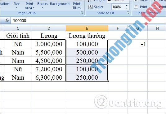166x114 pixels.
Task: Click the 'Giới tính' header cell
Action: point(18,36)
